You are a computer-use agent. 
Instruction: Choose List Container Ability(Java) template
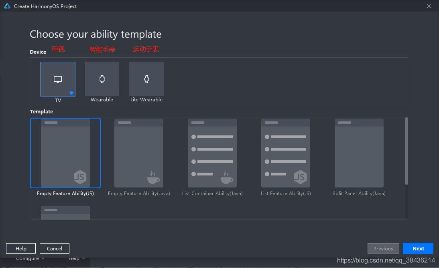coord(212,153)
